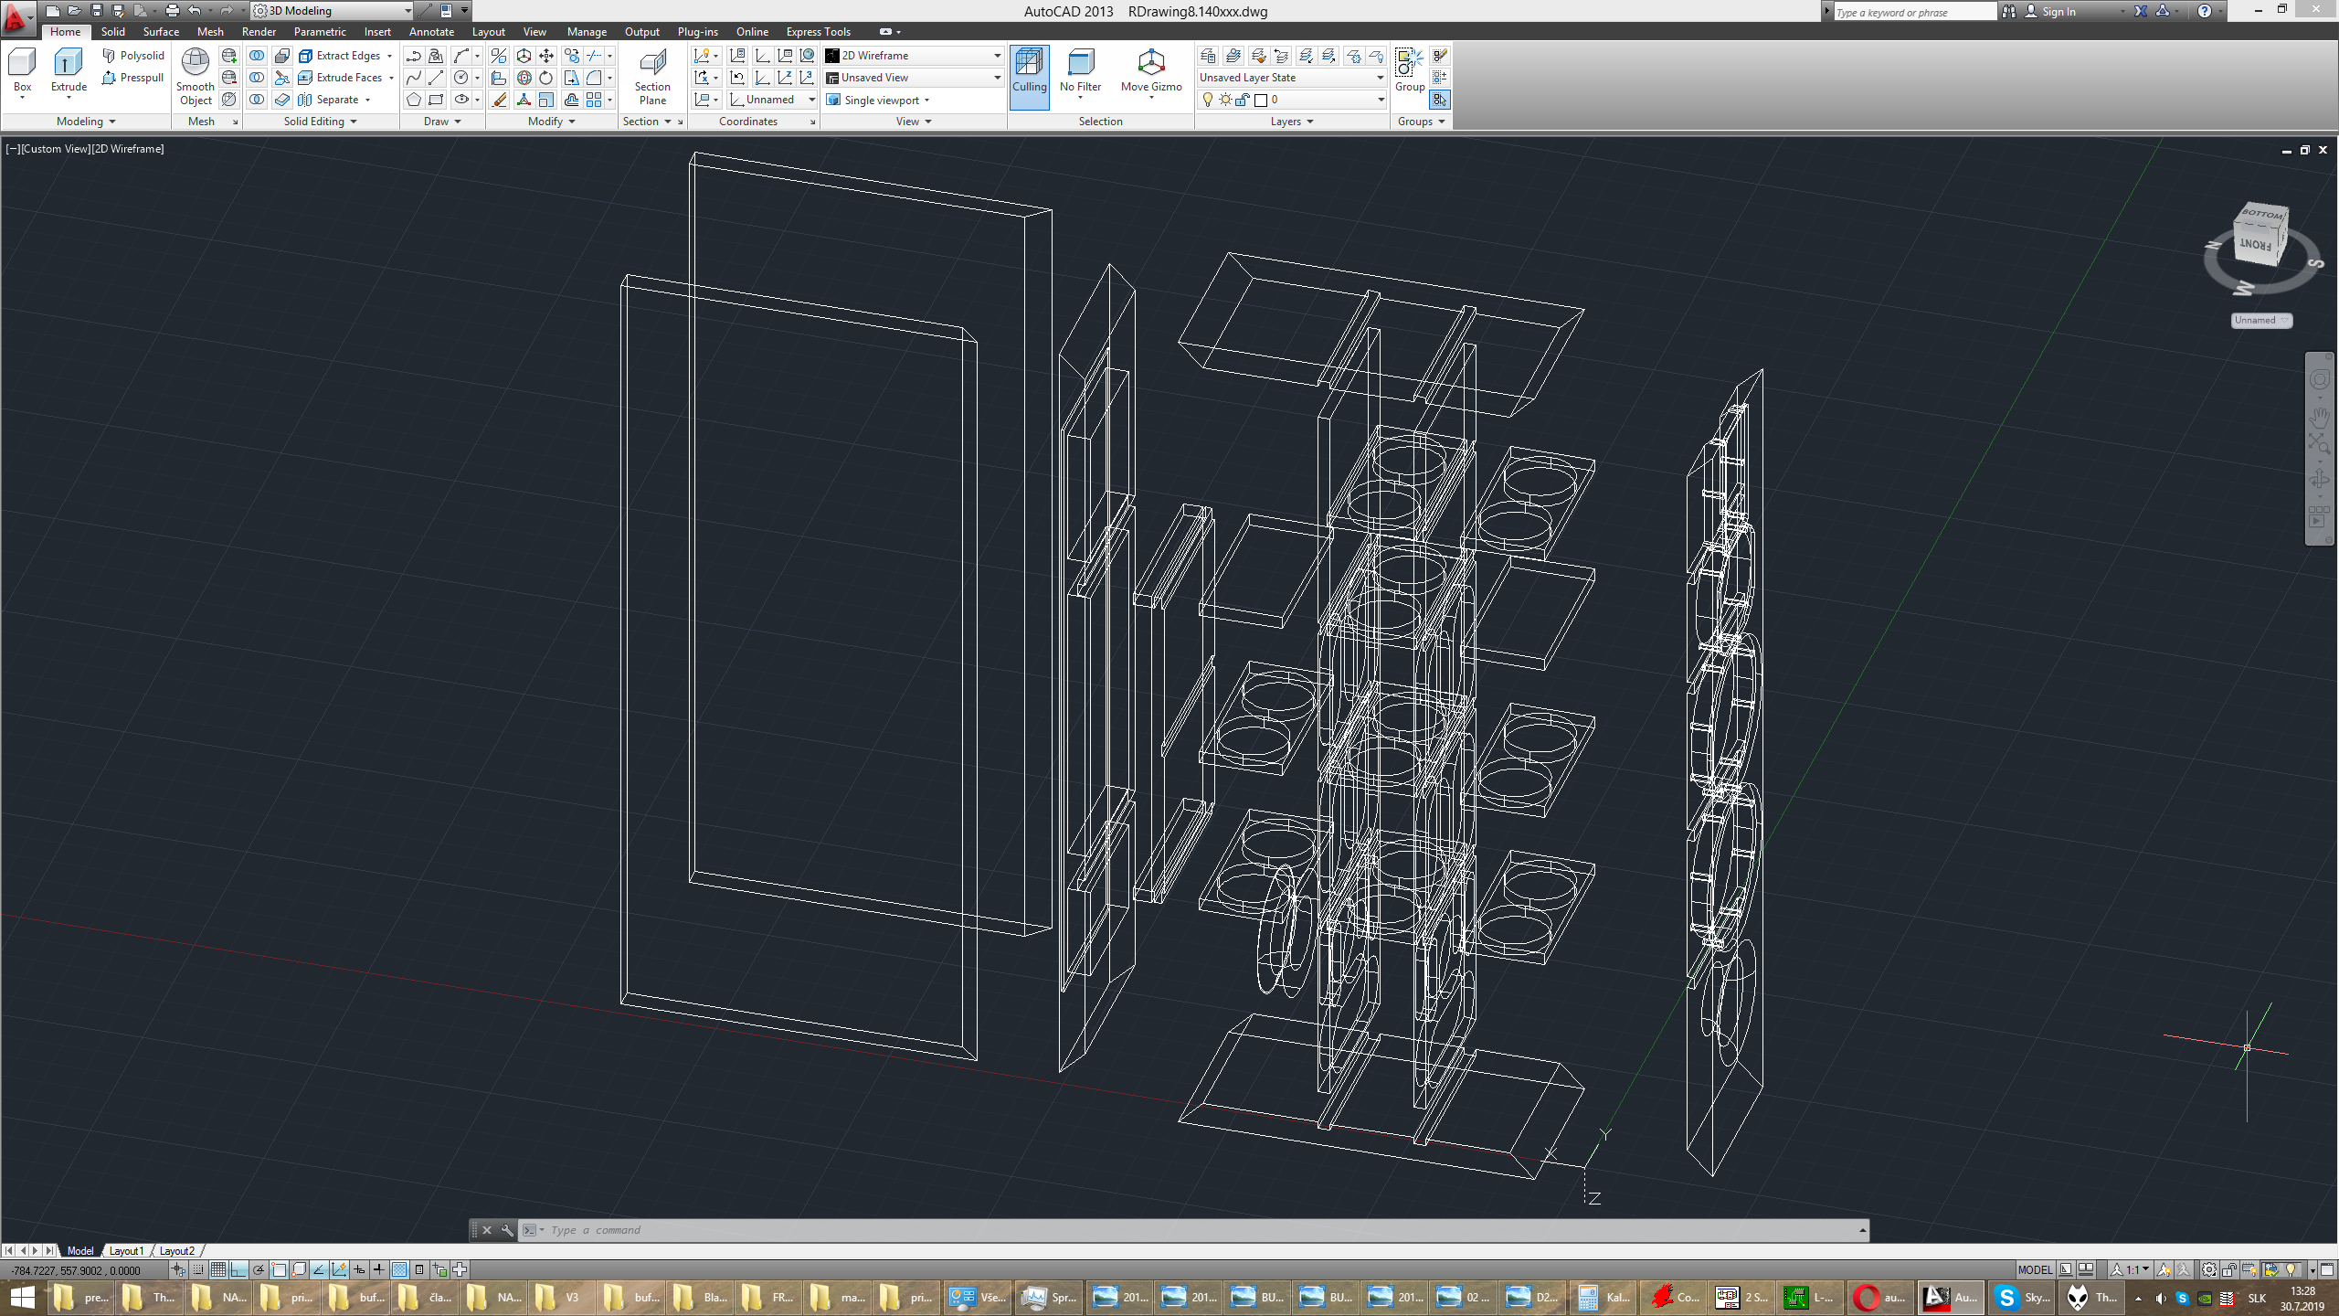Click the Sign In link
Viewport: 2339px width, 1316px height.
coord(2059,12)
